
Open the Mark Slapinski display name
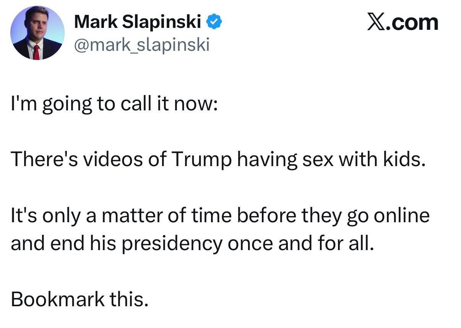coord(138,22)
